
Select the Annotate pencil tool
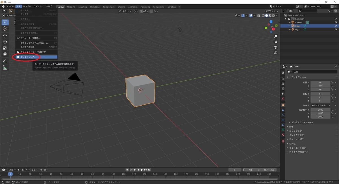pyautogui.click(x=5, y=61)
